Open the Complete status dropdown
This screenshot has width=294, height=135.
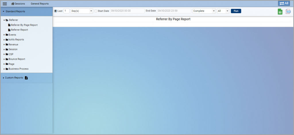(x=204, y=11)
